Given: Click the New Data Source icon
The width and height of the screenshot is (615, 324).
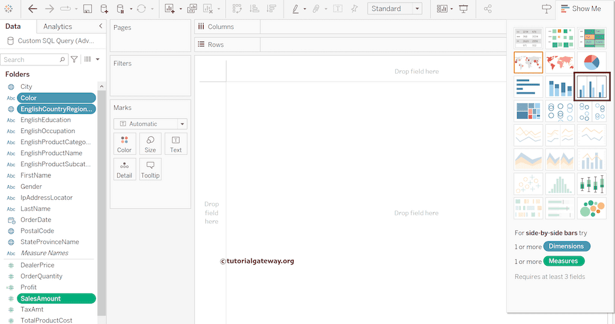Looking at the screenshot, I should [x=104, y=9].
